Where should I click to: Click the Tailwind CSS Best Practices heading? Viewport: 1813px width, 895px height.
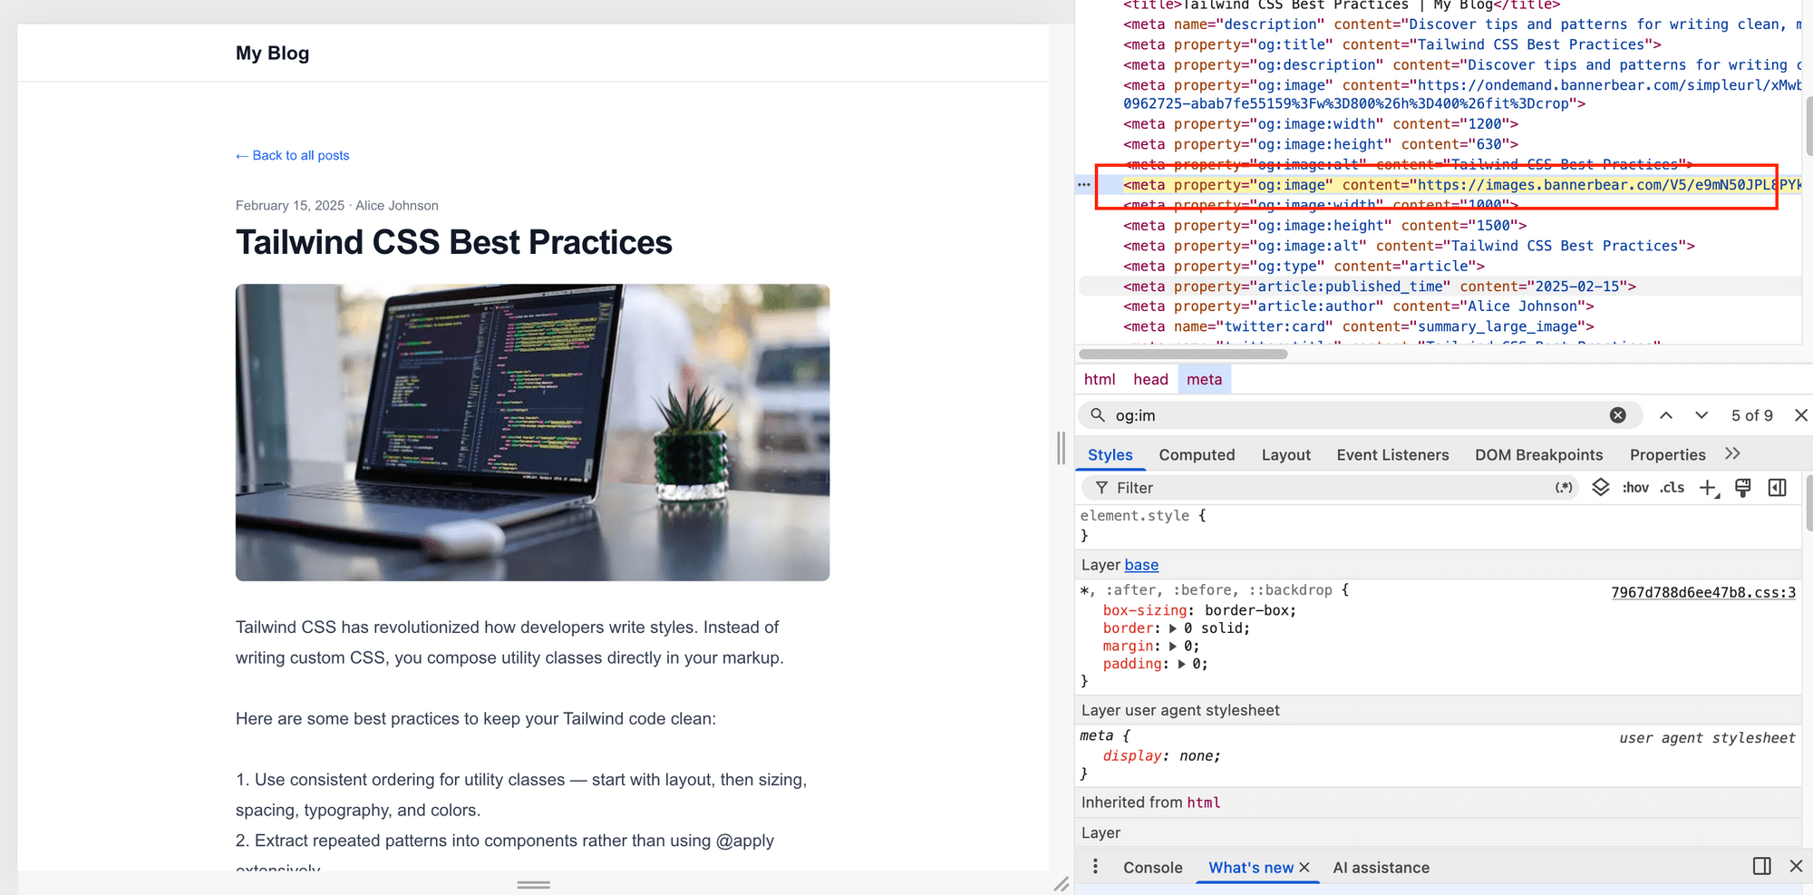[453, 243]
